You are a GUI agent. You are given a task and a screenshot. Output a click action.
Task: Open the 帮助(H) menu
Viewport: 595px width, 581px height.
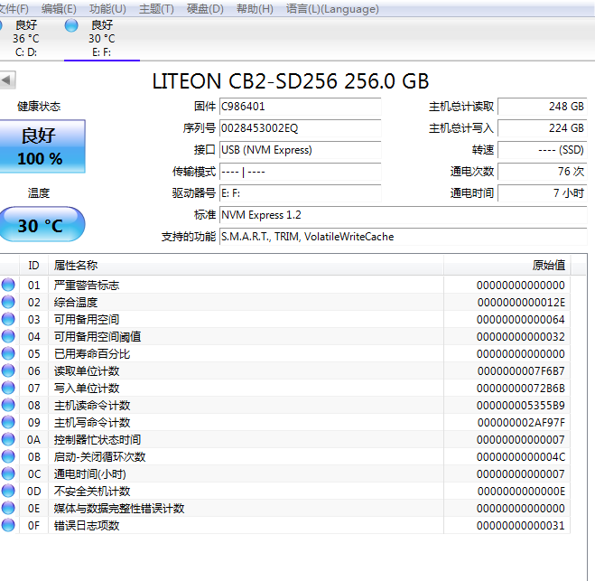point(255,8)
